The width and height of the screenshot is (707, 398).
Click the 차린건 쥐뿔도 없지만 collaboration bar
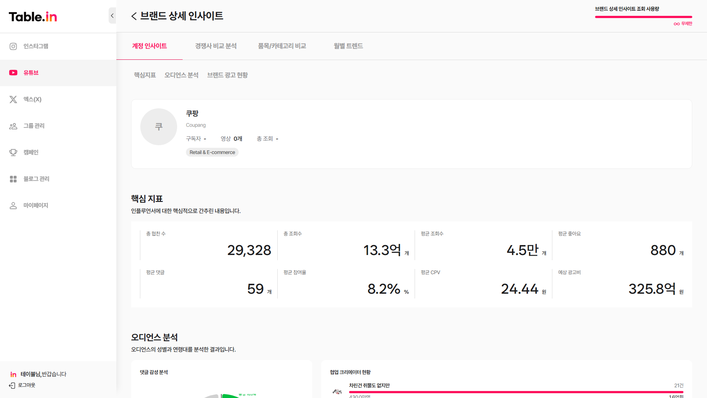pyautogui.click(x=516, y=392)
